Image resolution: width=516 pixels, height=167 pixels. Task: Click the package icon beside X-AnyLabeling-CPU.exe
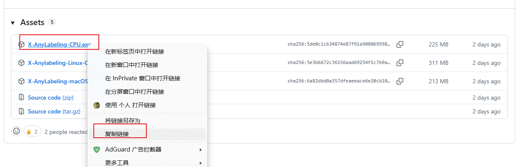21,44
